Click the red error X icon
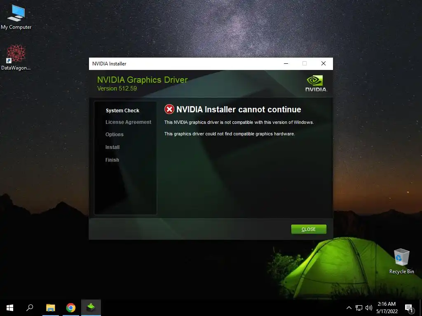This screenshot has width=422, height=316. click(169, 109)
